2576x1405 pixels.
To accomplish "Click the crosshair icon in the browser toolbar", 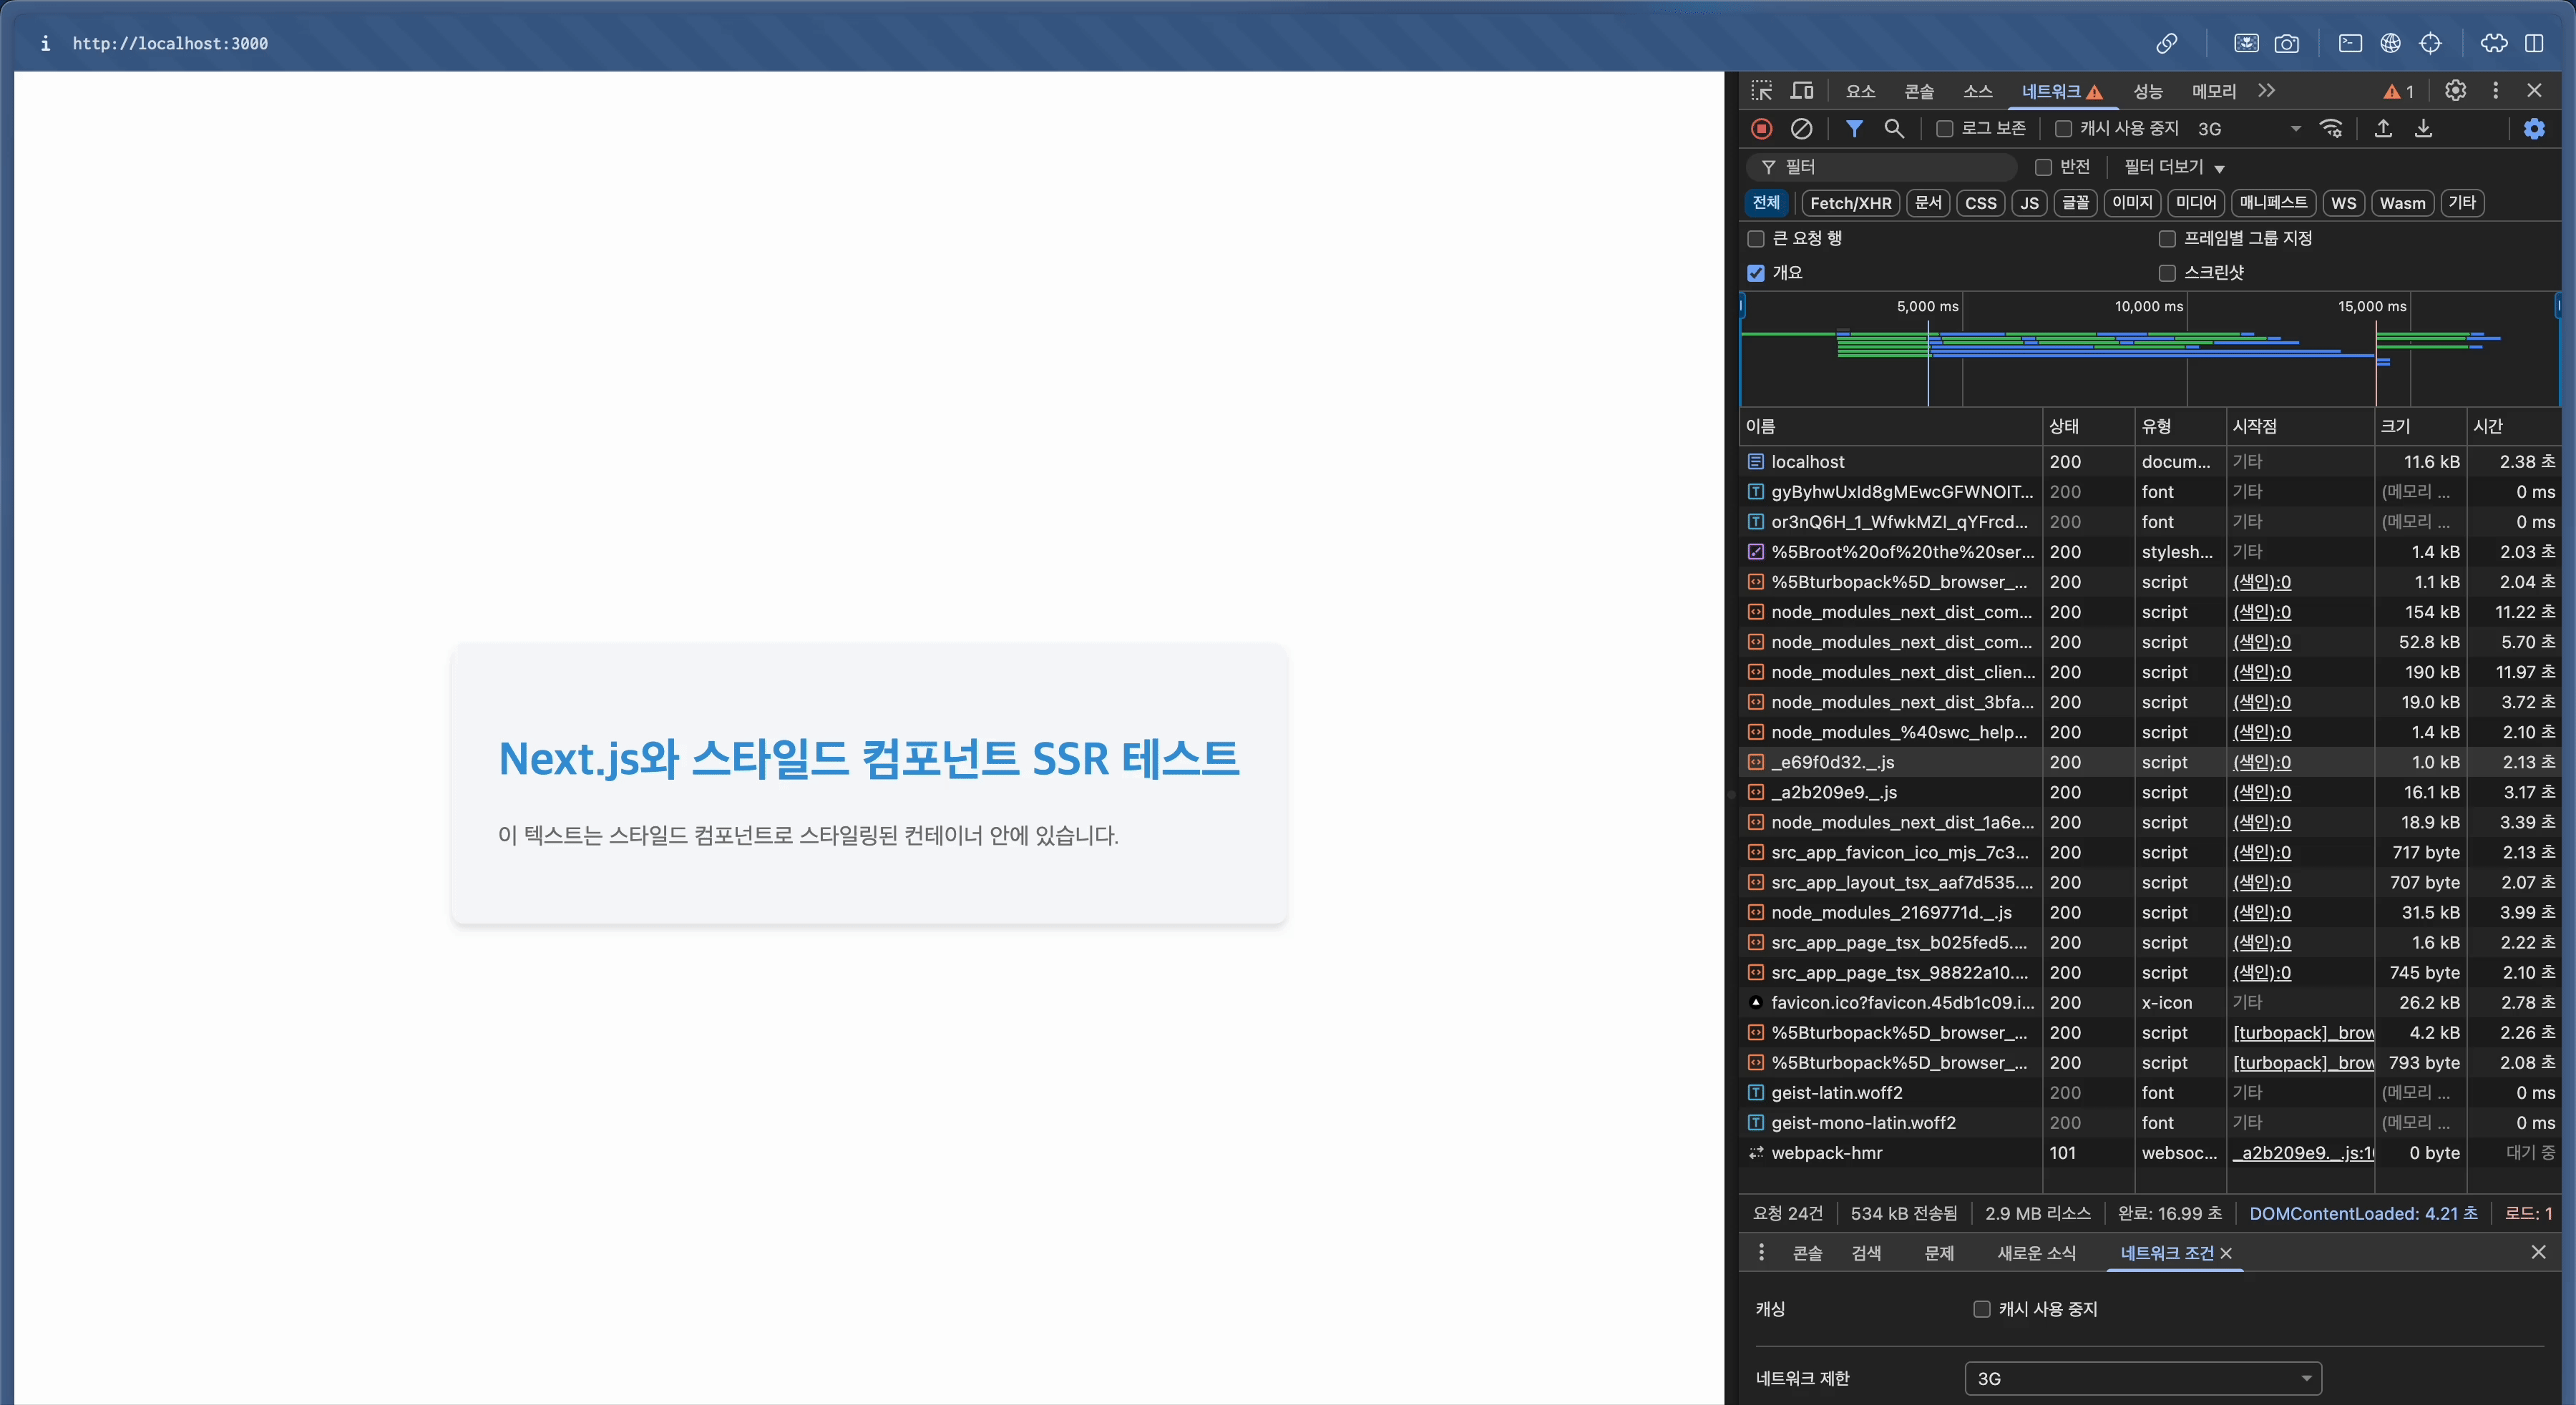I will pos(2430,43).
